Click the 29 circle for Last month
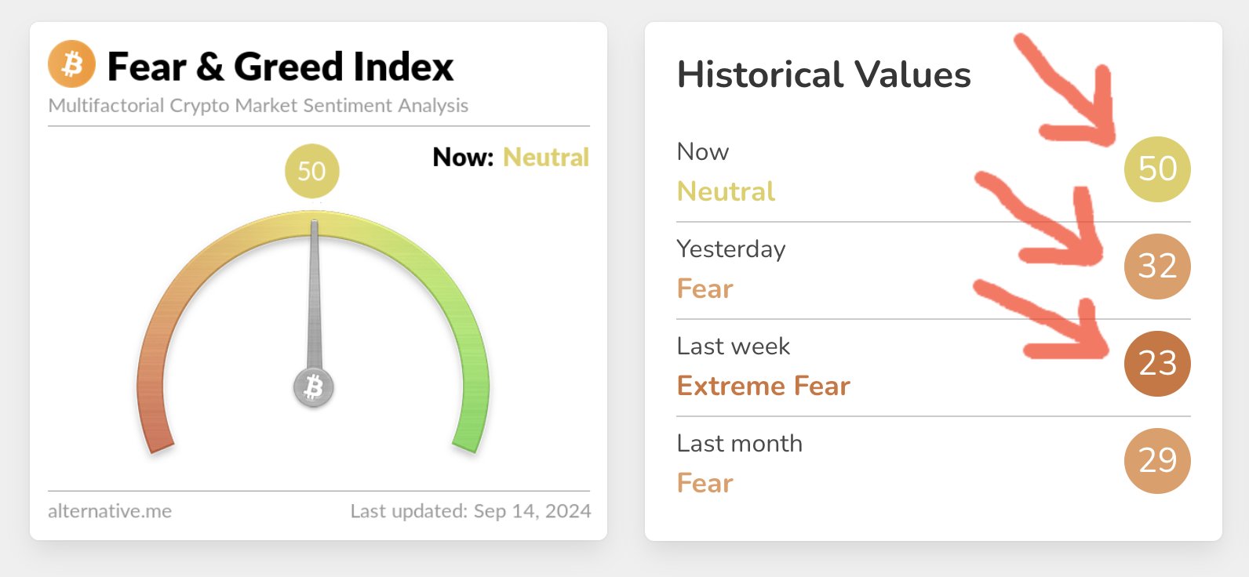1249x577 pixels. point(1157,460)
